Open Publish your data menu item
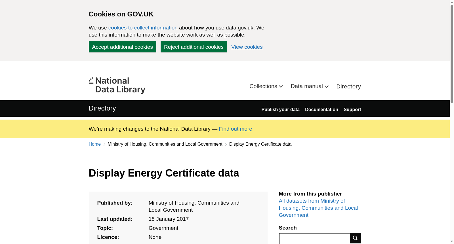 click(280, 109)
